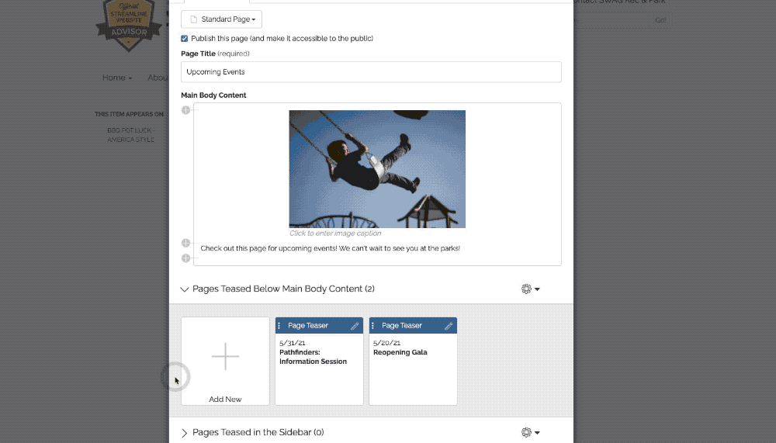The width and height of the screenshot is (776, 443).
Task: Click Streamline Website Advisor badge logo
Action: click(x=129, y=25)
